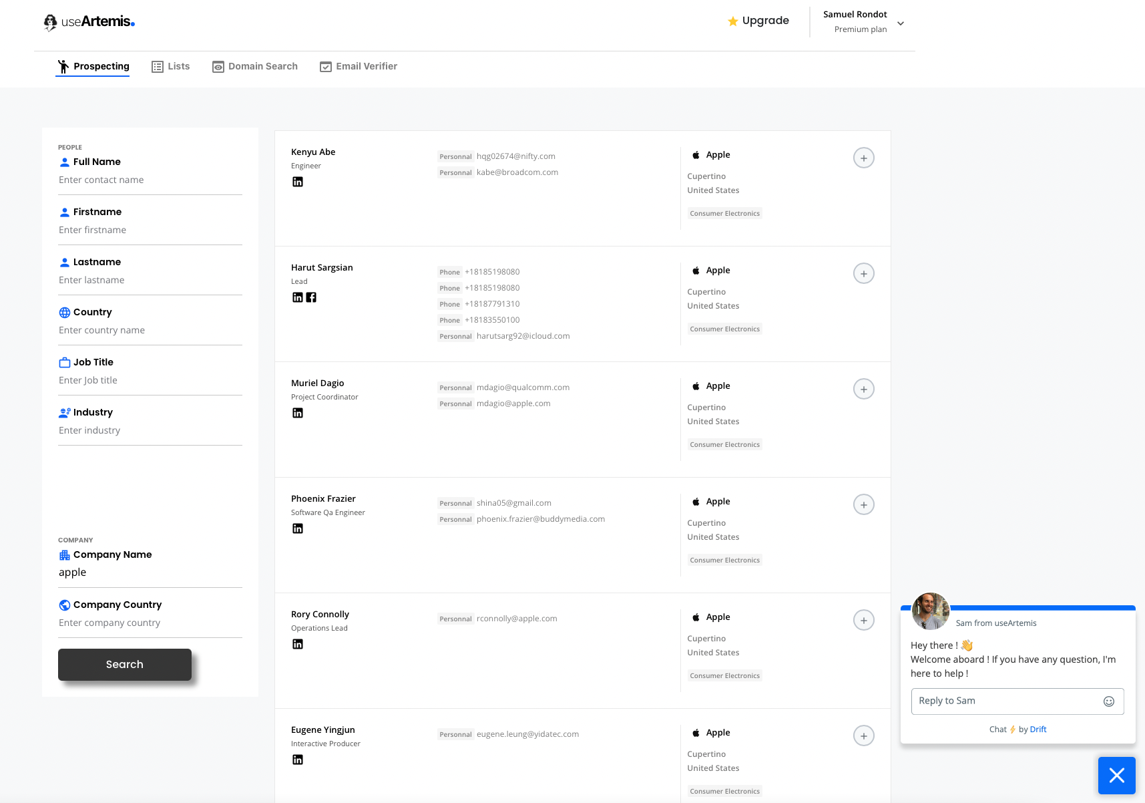Image resolution: width=1145 pixels, height=803 pixels.
Task: Open Eugene Yingjun's LinkedIn icon
Action: point(298,760)
